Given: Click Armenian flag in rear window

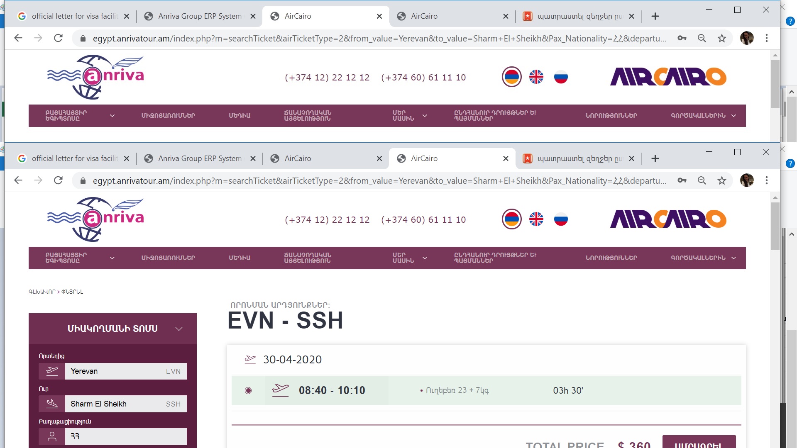Looking at the screenshot, I should [512, 77].
